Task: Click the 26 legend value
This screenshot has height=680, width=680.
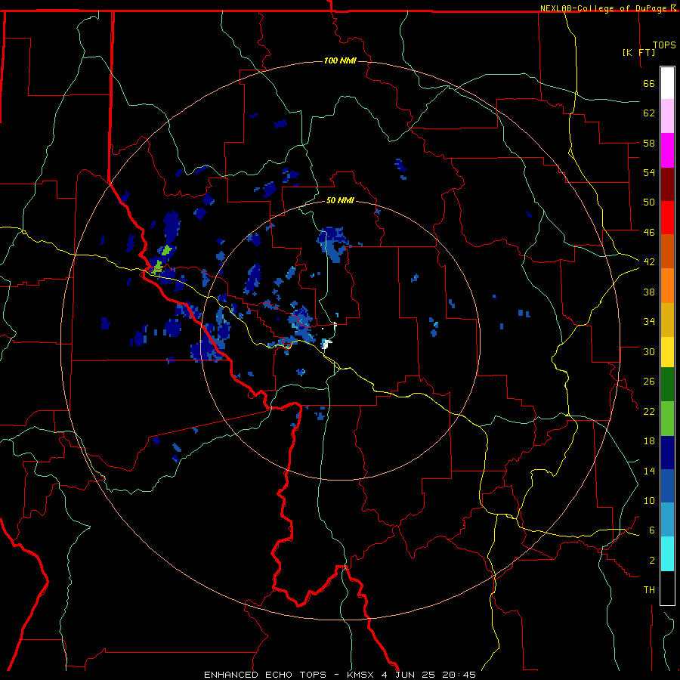Action: click(649, 382)
